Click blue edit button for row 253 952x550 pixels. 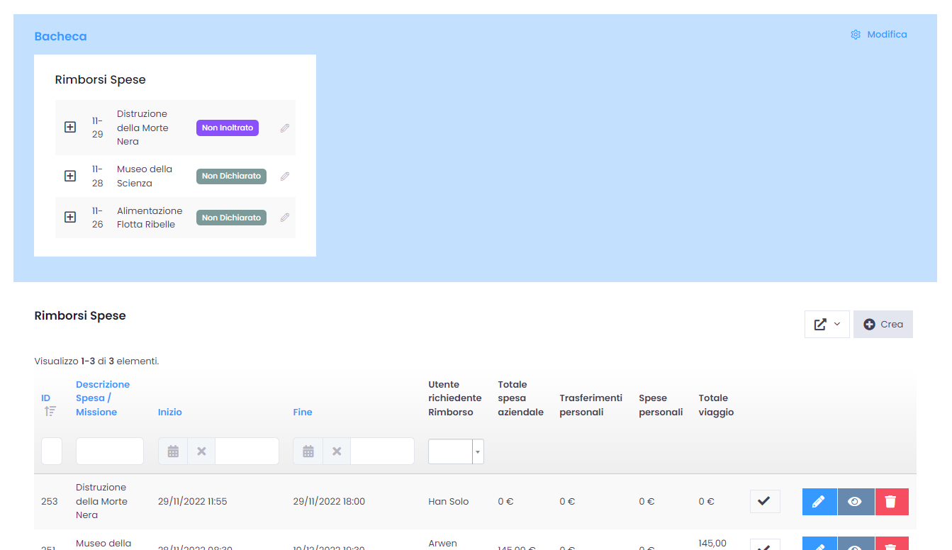pyautogui.click(x=819, y=502)
